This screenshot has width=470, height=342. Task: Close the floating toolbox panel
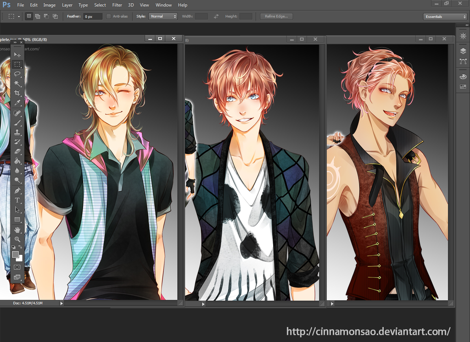(21, 43)
